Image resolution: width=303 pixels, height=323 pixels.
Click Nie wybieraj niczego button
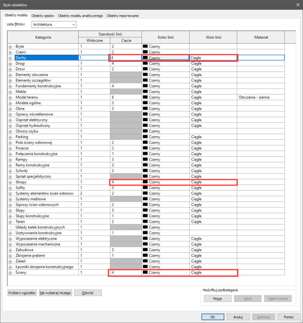pos(55,293)
